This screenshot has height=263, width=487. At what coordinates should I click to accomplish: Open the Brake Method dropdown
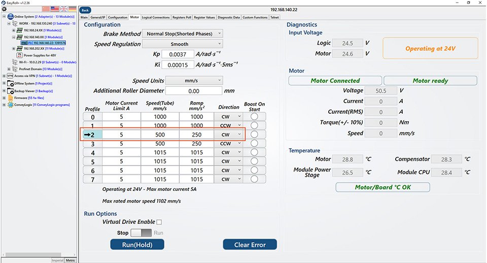(x=182, y=34)
